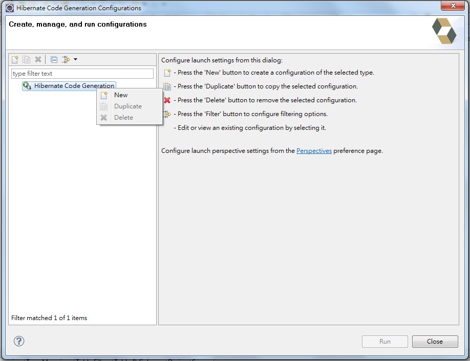
Task: Click the Close button
Action: 435,342
